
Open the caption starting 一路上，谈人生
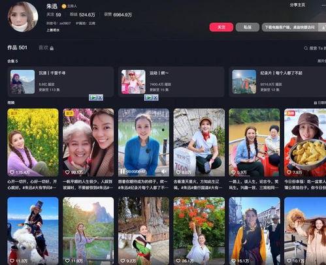(x=253, y=185)
